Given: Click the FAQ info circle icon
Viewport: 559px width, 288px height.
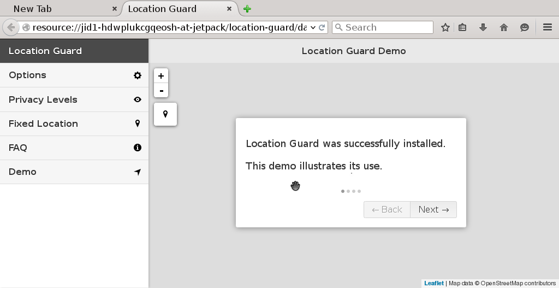Looking at the screenshot, I should pyautogui.click(x=137, y=148).
